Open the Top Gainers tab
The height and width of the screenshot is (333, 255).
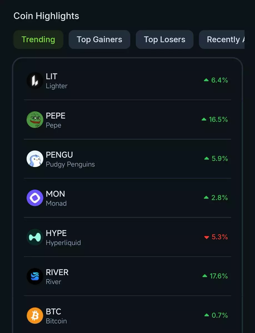click(99, 39)
